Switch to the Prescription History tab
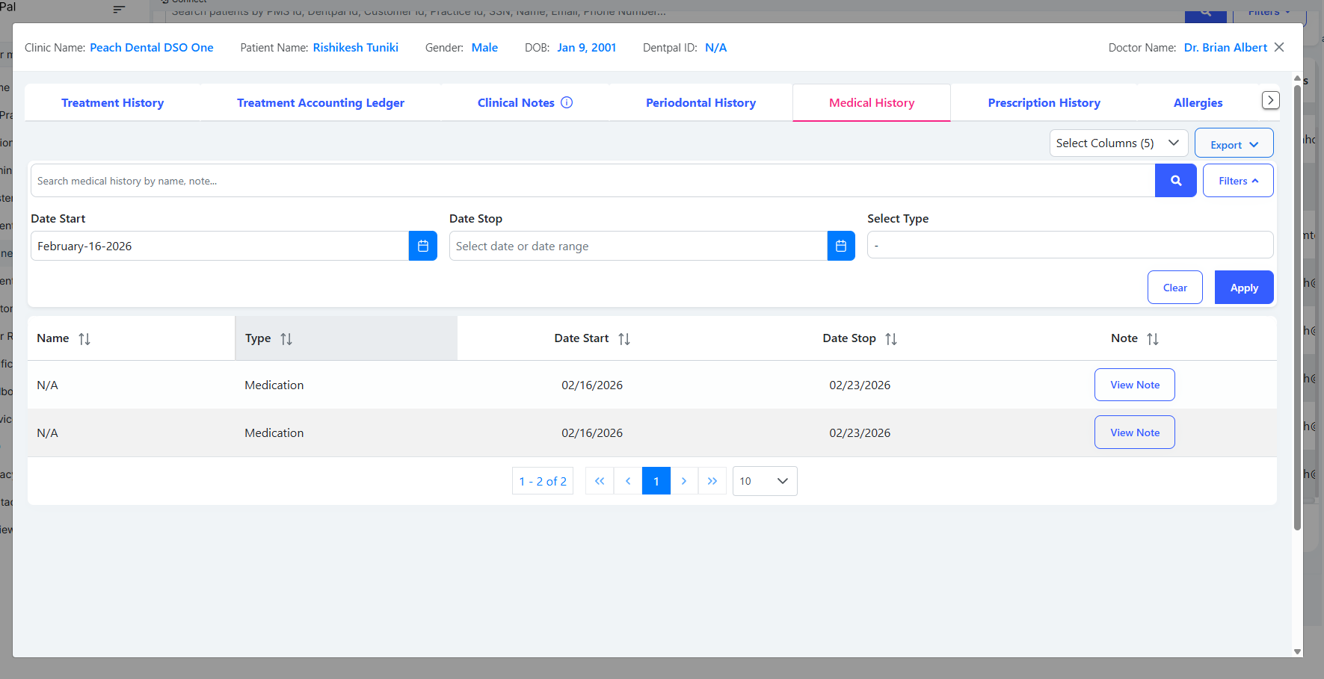This screenshot has width=1324, height=679. click(1044, 103)
